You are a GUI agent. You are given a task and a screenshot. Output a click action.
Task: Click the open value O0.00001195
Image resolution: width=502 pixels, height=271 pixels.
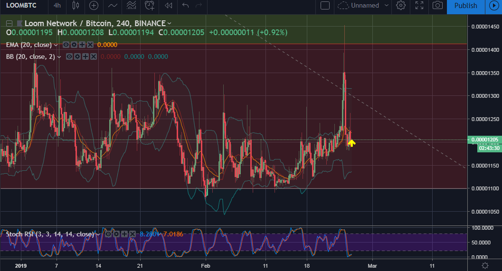[29, 32]
